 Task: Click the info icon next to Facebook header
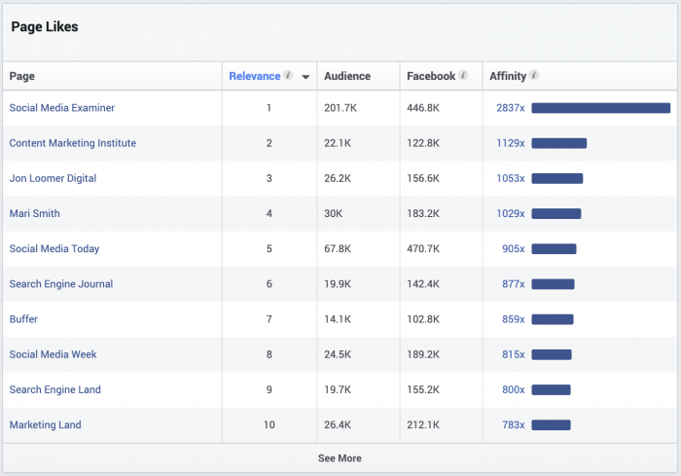coord(463,76)
